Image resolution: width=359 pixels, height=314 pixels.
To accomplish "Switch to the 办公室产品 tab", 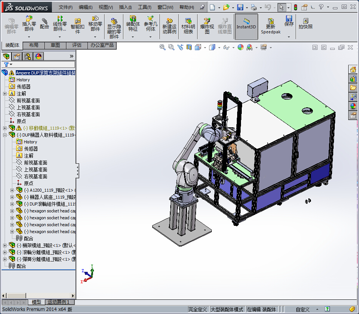I will 102,45.
